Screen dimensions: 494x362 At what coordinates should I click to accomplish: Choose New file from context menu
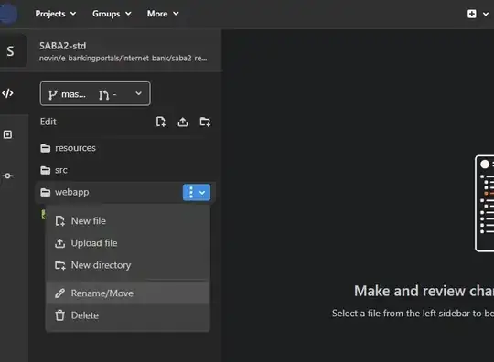[x=127, y=221]
